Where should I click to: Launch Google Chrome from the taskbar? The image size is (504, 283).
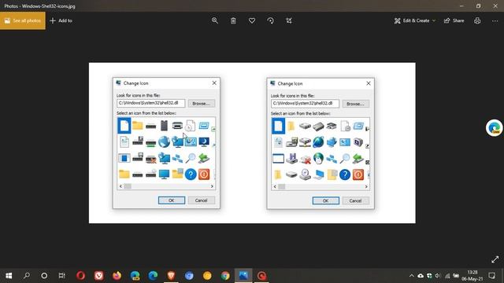pos(225,276)
